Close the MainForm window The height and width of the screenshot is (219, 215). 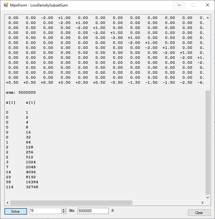[208, 5]
